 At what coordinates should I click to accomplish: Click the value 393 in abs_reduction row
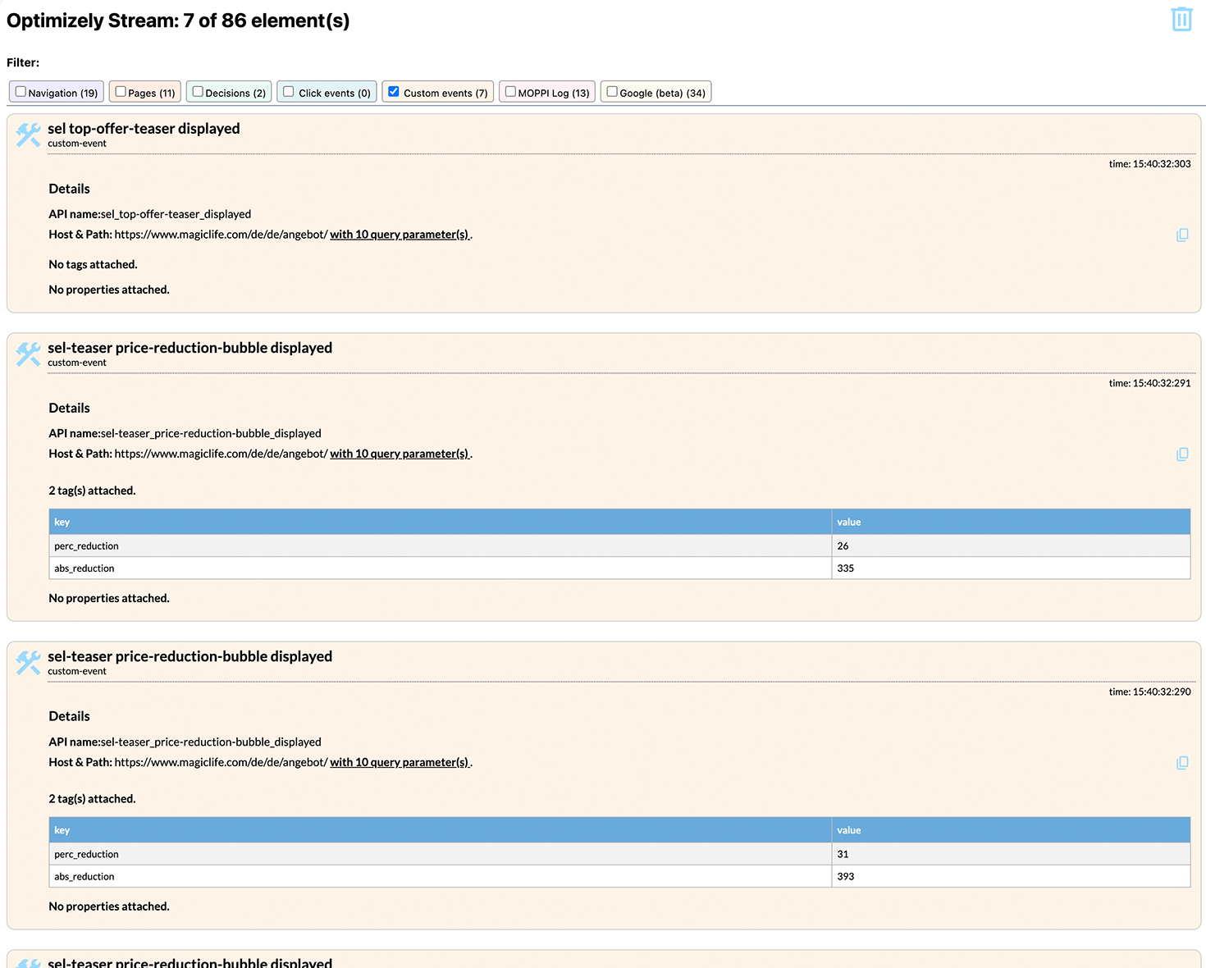coord(845,876)
